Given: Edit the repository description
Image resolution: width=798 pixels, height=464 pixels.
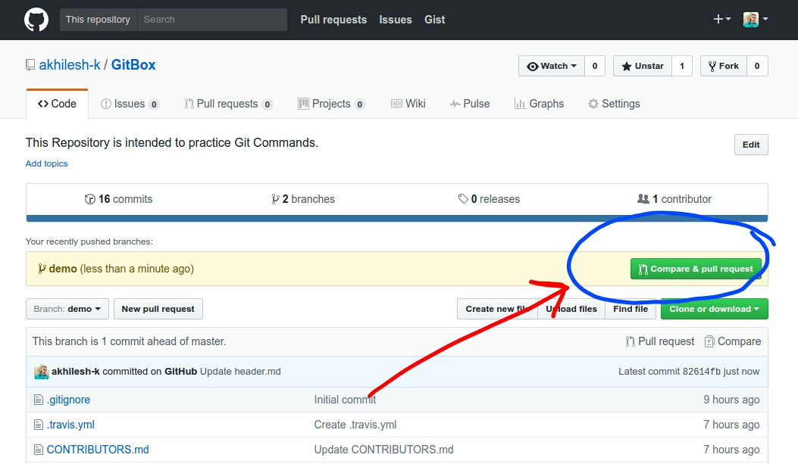Looking at the screenshot, I should pos(751,145).
